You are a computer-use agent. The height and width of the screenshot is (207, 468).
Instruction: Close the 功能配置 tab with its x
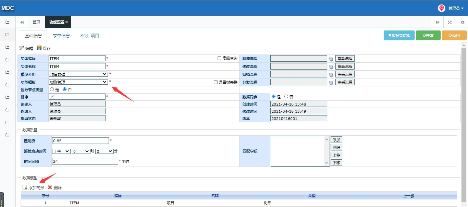(67, 22)
